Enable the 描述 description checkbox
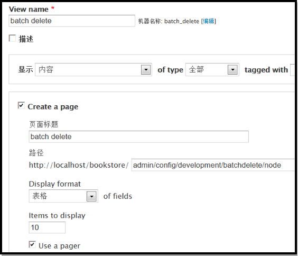Image resolution: width=298 pixels, height=256 pixels. 12,38
